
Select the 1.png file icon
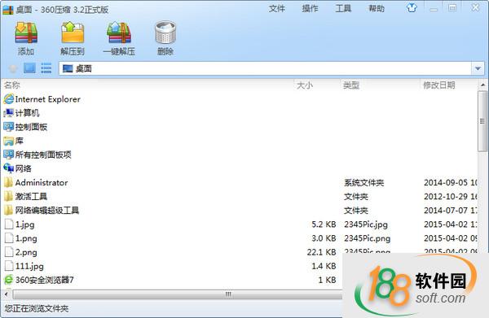coord(9,238)
